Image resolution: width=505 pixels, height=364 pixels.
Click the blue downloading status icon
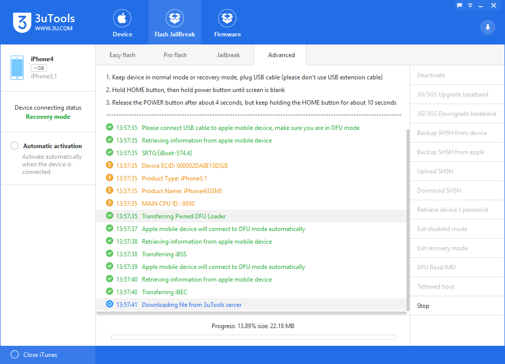[x=110, y=304]
